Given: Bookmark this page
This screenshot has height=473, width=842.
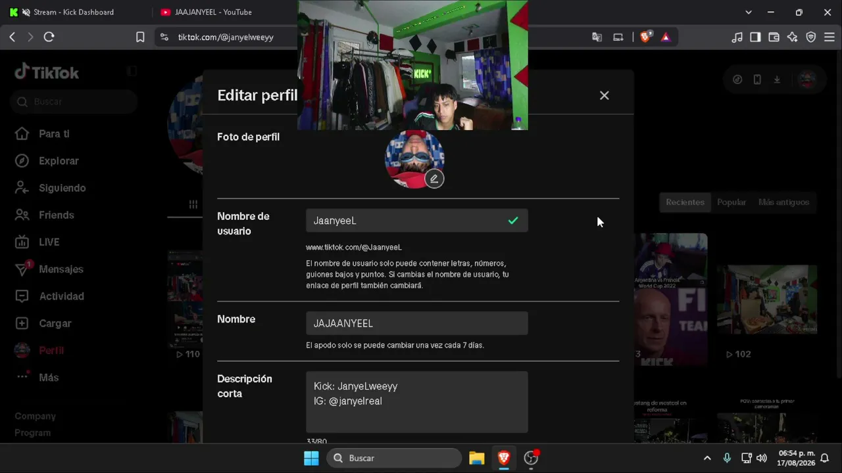Looking at the screenshot, I should tap(140, 37).
